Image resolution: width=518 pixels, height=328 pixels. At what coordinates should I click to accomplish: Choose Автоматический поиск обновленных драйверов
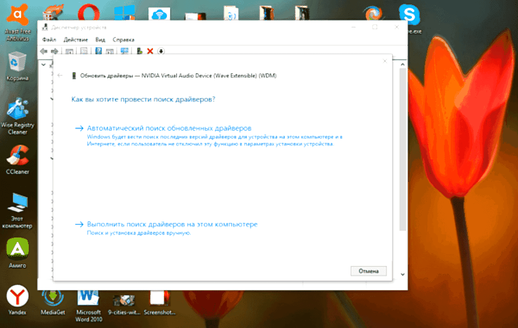[169, 128]
